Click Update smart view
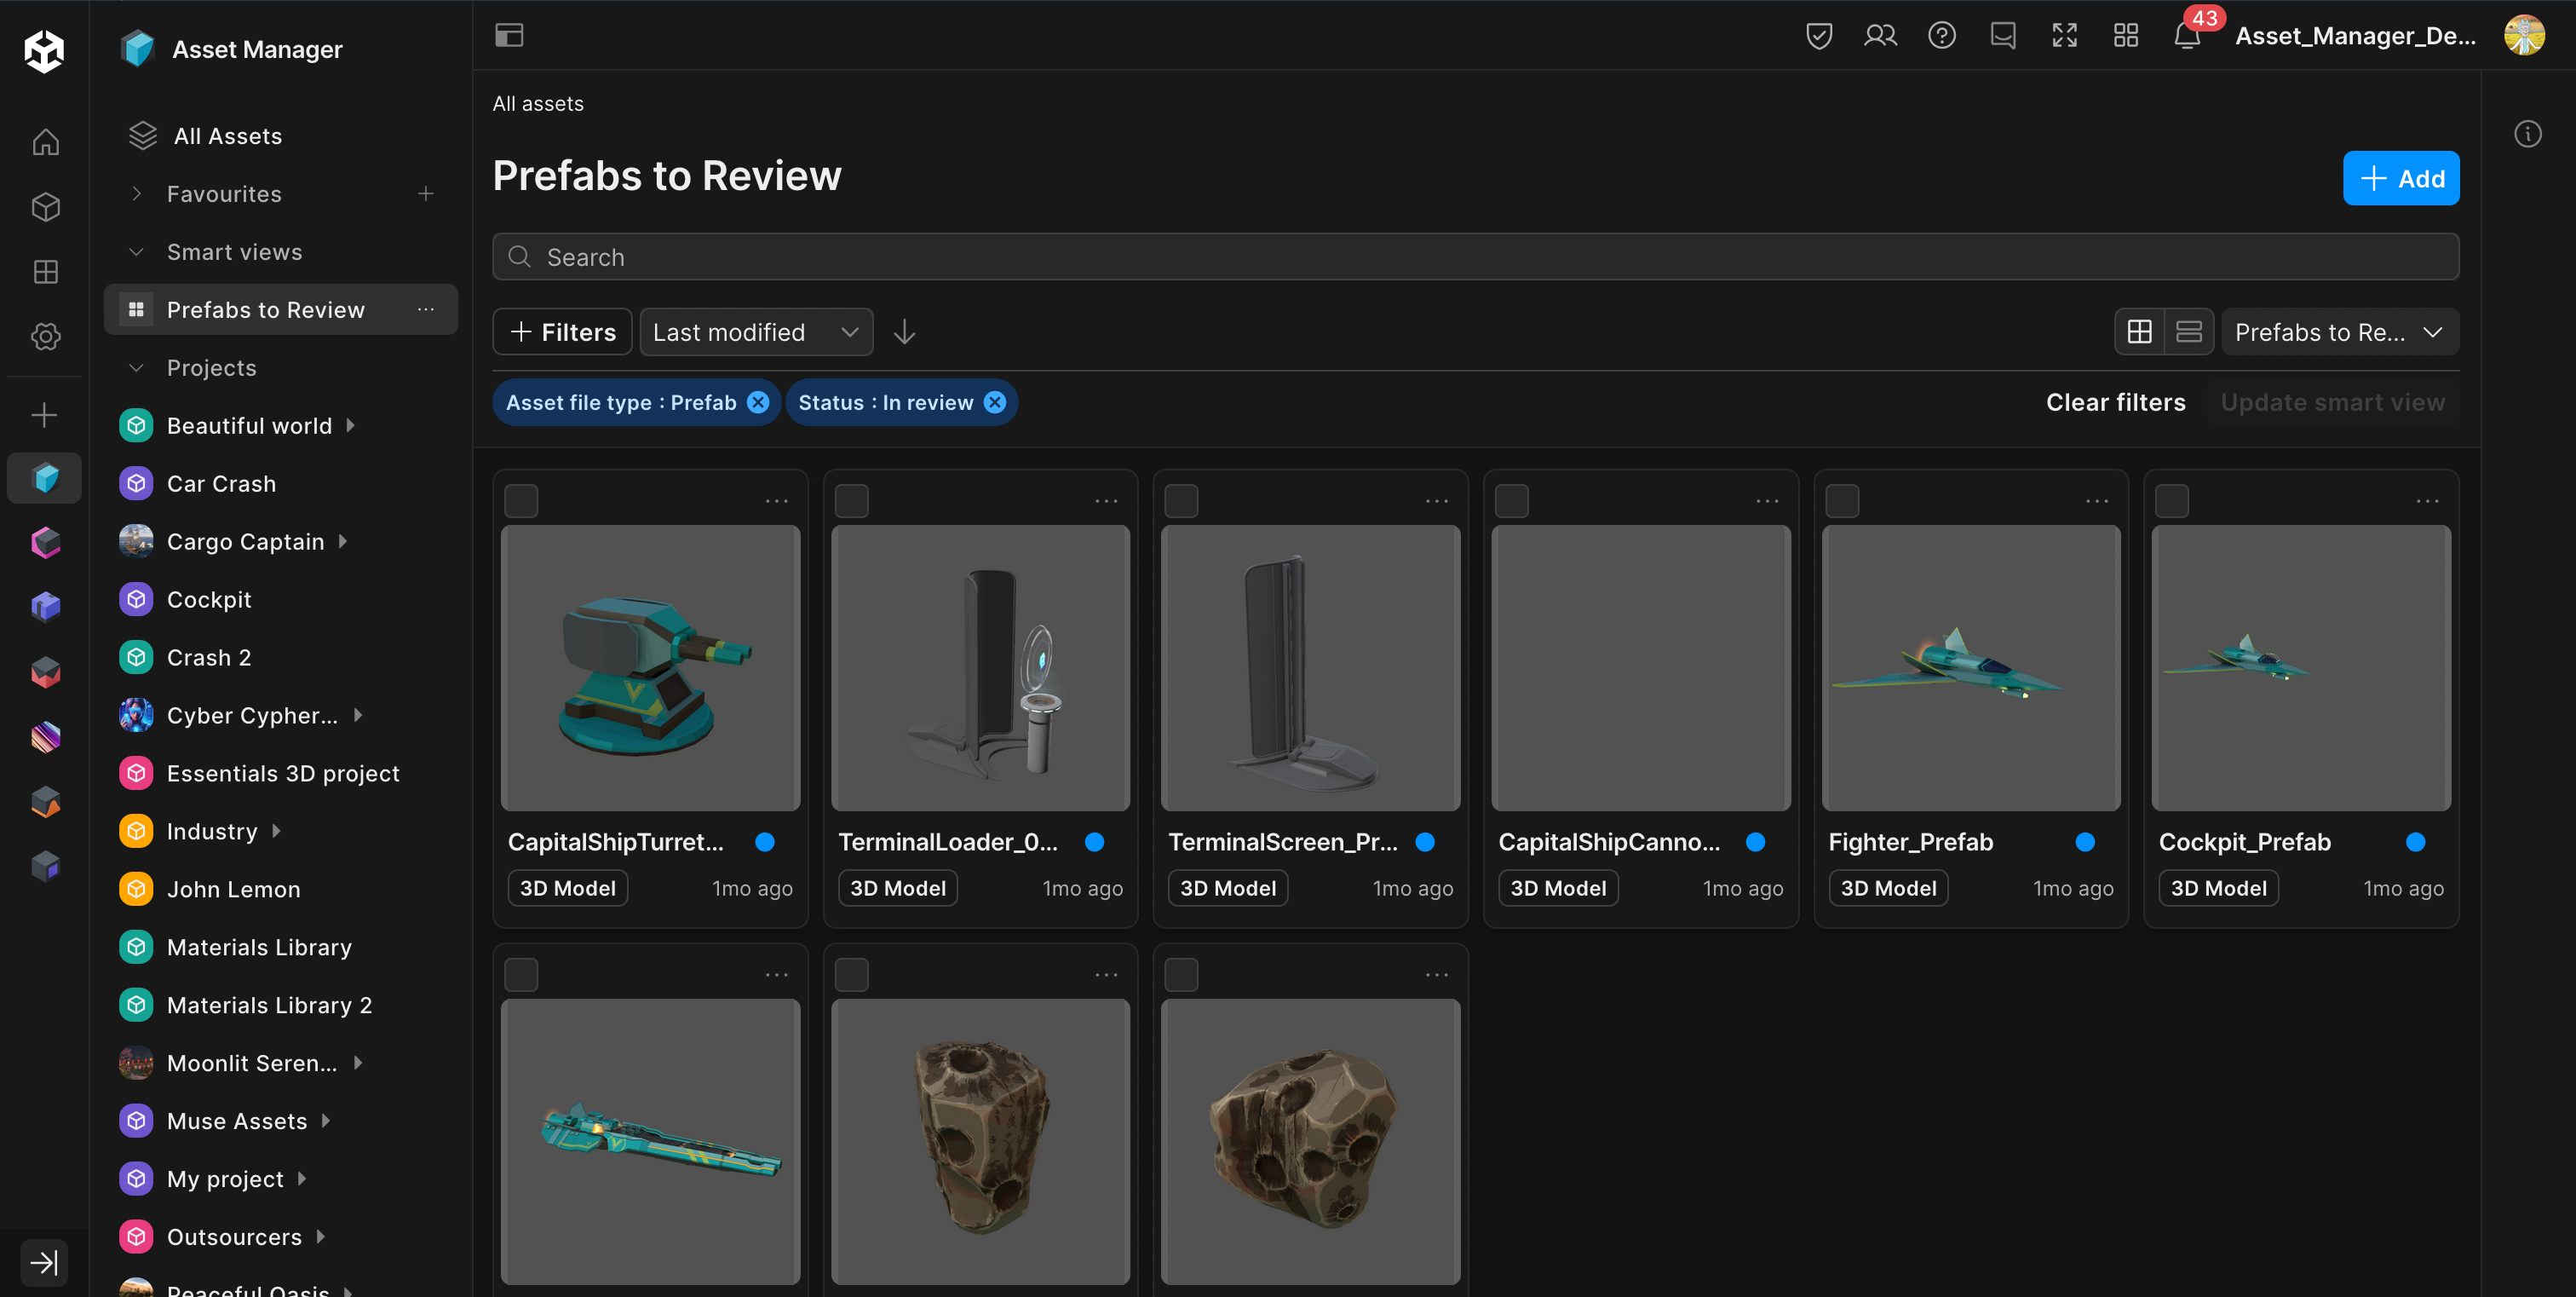The height and width of the screenshot is (1297, 2576). [x=2333, y=403]
